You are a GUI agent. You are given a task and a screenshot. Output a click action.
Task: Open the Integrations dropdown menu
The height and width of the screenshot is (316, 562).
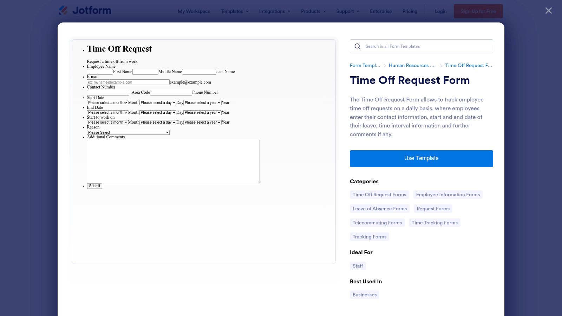click(275, 11)
